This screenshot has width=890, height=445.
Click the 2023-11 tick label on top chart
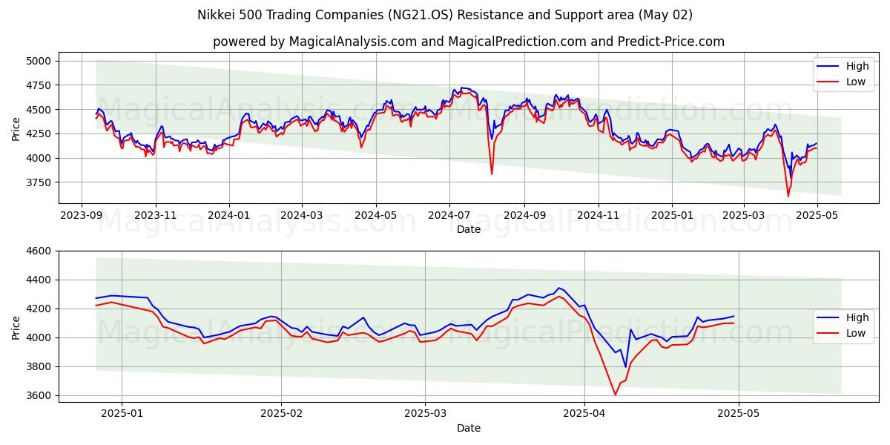pos(155,215)
